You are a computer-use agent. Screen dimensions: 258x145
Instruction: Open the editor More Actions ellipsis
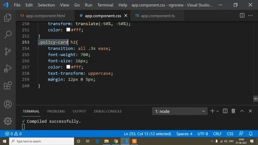click(x=250, y=15)
